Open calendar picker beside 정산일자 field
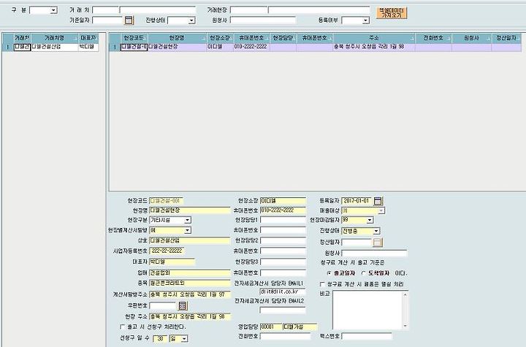This screenshot has height=347, width=526. click(x=378, y=243)
